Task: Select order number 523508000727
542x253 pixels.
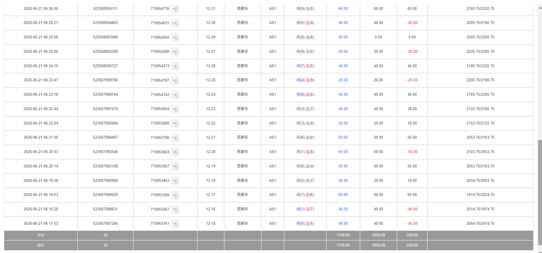Action: coord(105,66)
